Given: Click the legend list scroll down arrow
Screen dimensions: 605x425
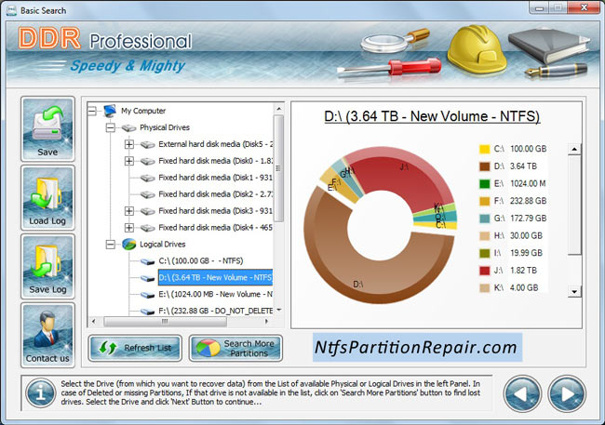Looking at the screenshot, I should (574, 292).
